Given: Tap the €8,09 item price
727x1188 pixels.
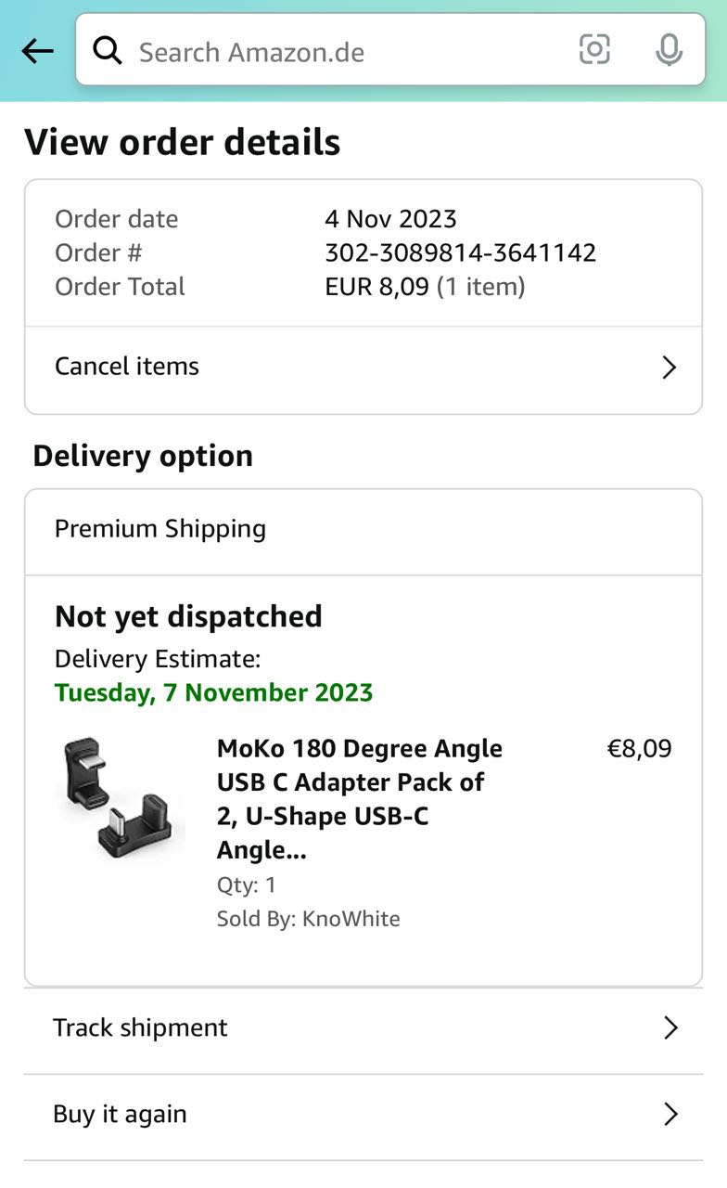Looking at the screenshot, I should pos(639,749).
